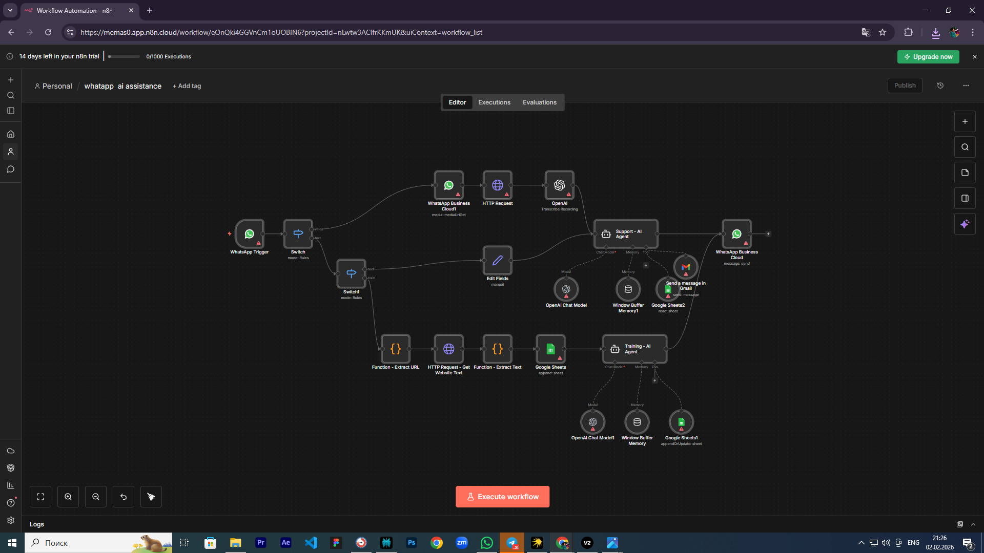The height and width of the screenshot is (553, 984).
Task: Go to Overview home in sidebar
Action: [x=11, y=134]
